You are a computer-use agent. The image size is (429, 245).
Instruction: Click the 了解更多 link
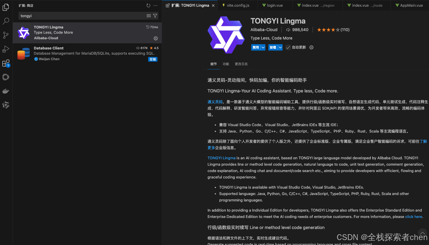tap(423, 141)
